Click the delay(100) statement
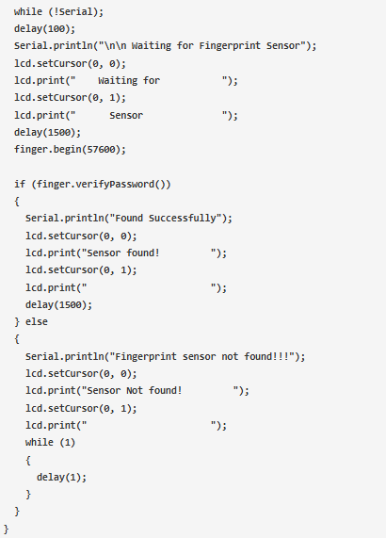The image size is (386, 538). (x=44, y=29)
